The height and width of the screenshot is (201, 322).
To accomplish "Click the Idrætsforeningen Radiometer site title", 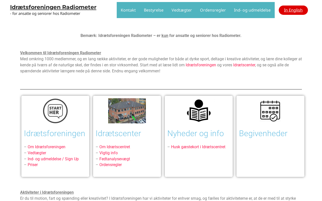I will pyautogui.click(x=53, y=7).
